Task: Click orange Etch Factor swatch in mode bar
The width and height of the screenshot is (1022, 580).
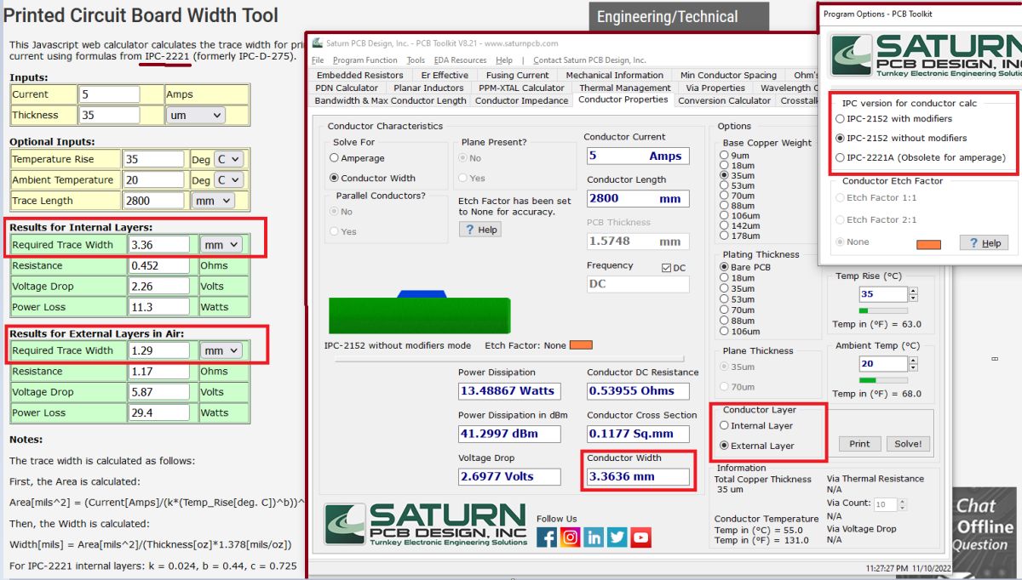Action: pos(581,345)
